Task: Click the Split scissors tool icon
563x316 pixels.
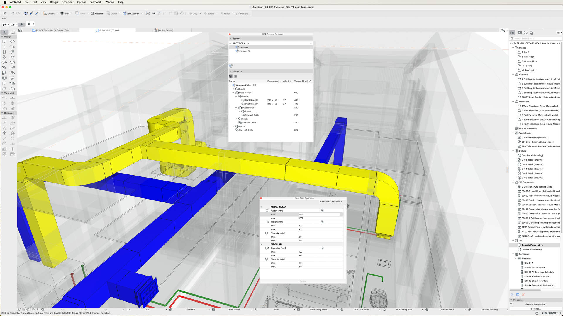Action: pyautogui.click(x=148, y=13)
